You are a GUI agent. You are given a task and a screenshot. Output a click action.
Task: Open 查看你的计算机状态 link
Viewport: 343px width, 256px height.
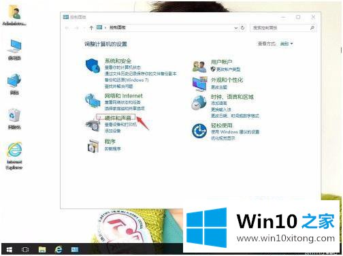(122, 67)
